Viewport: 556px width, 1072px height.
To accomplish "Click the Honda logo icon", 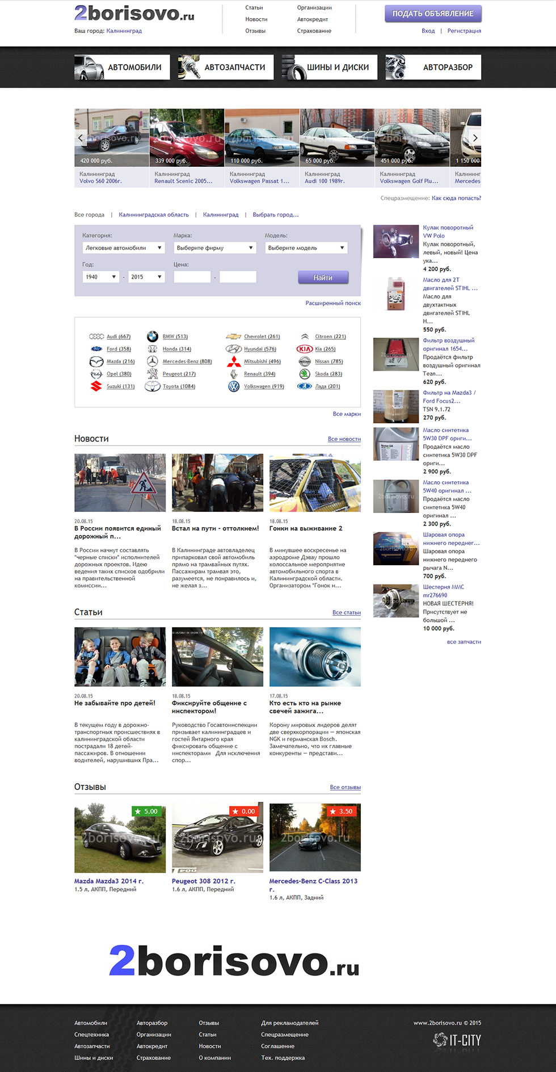I will (153, 349).
